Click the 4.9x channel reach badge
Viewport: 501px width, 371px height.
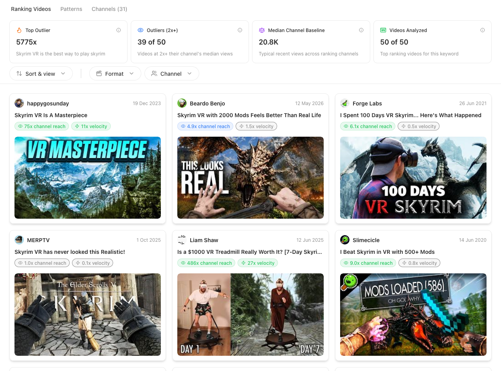(x=205, y=126)
